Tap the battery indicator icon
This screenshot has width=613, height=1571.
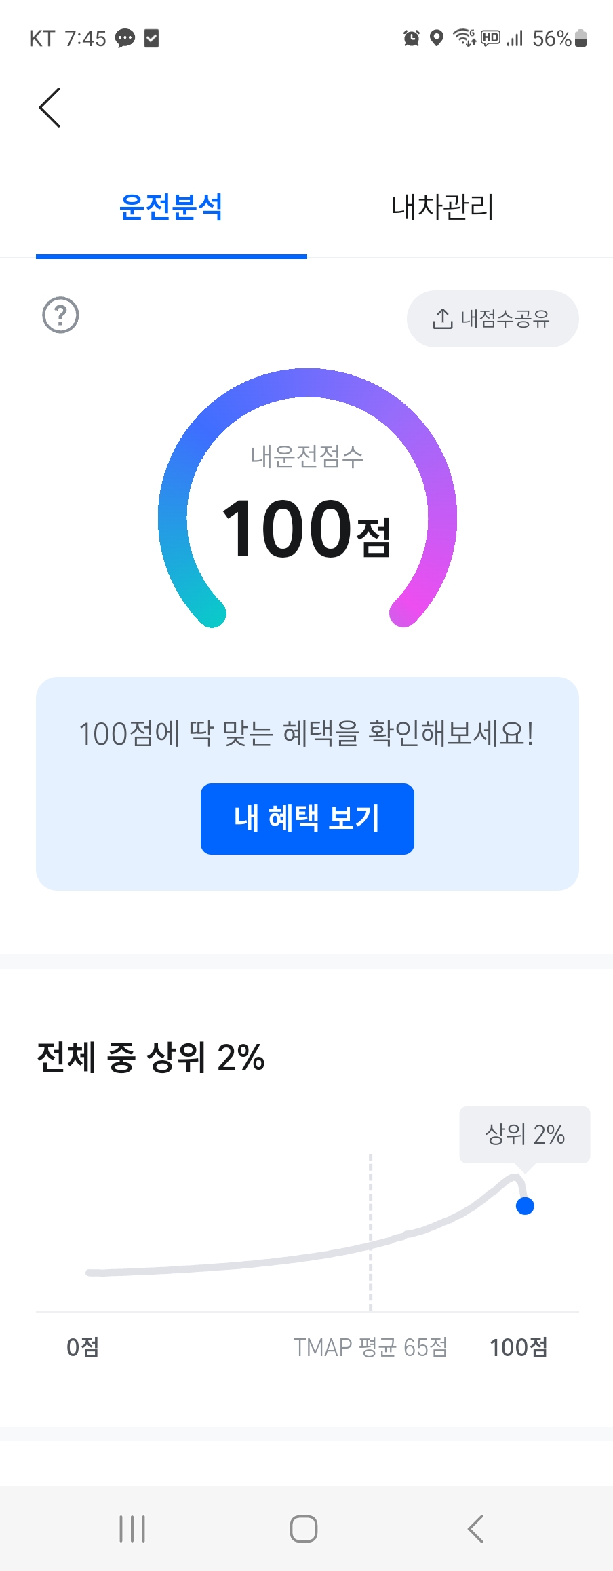tap(580, 38)
